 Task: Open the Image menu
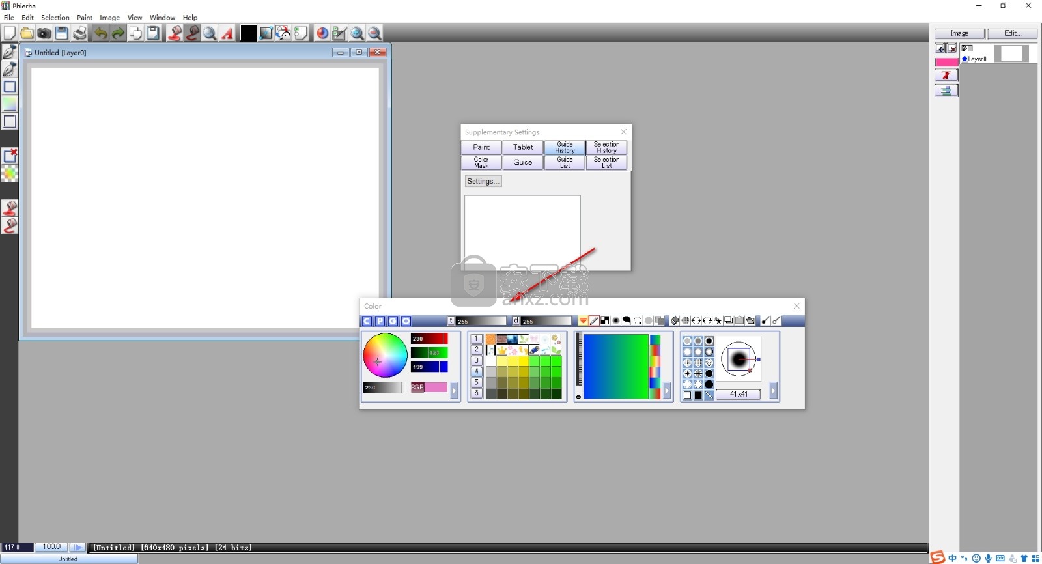(x=109, y=18)
